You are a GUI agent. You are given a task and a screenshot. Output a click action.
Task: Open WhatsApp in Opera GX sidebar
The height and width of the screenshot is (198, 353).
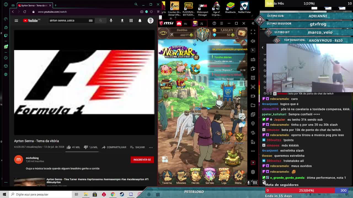coord(6,47)
